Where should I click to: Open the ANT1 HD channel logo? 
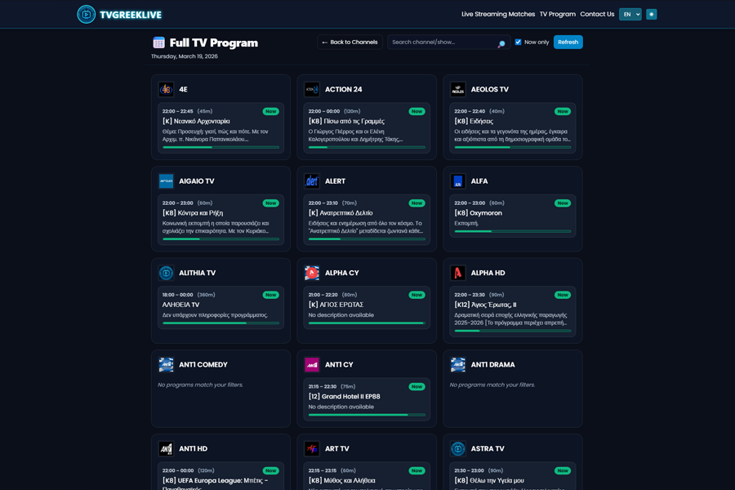click(x=166, y=448)
